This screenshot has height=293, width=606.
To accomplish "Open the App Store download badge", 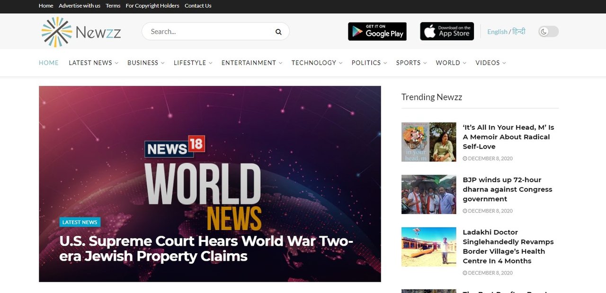I will (447, 31).
